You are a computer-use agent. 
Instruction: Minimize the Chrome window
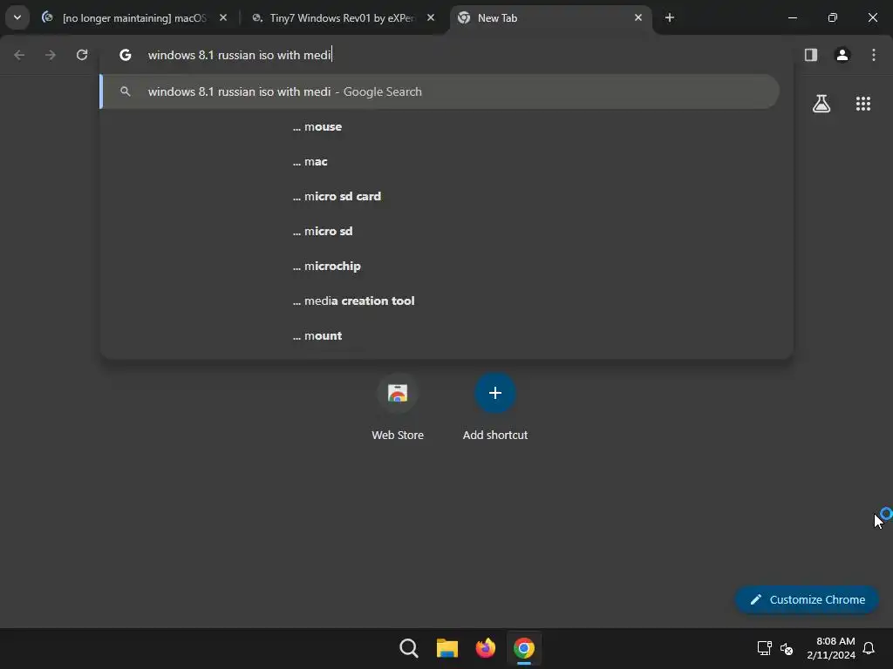click(792, 17)
